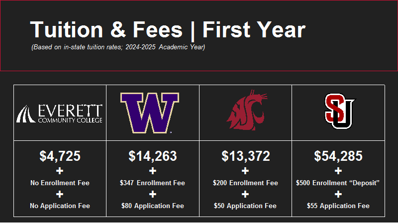Select the Tuition & Fees title text
The image size is (398, 224).
coord(168,30)
